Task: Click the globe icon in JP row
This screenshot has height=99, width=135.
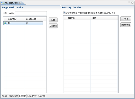Action: 5,23
